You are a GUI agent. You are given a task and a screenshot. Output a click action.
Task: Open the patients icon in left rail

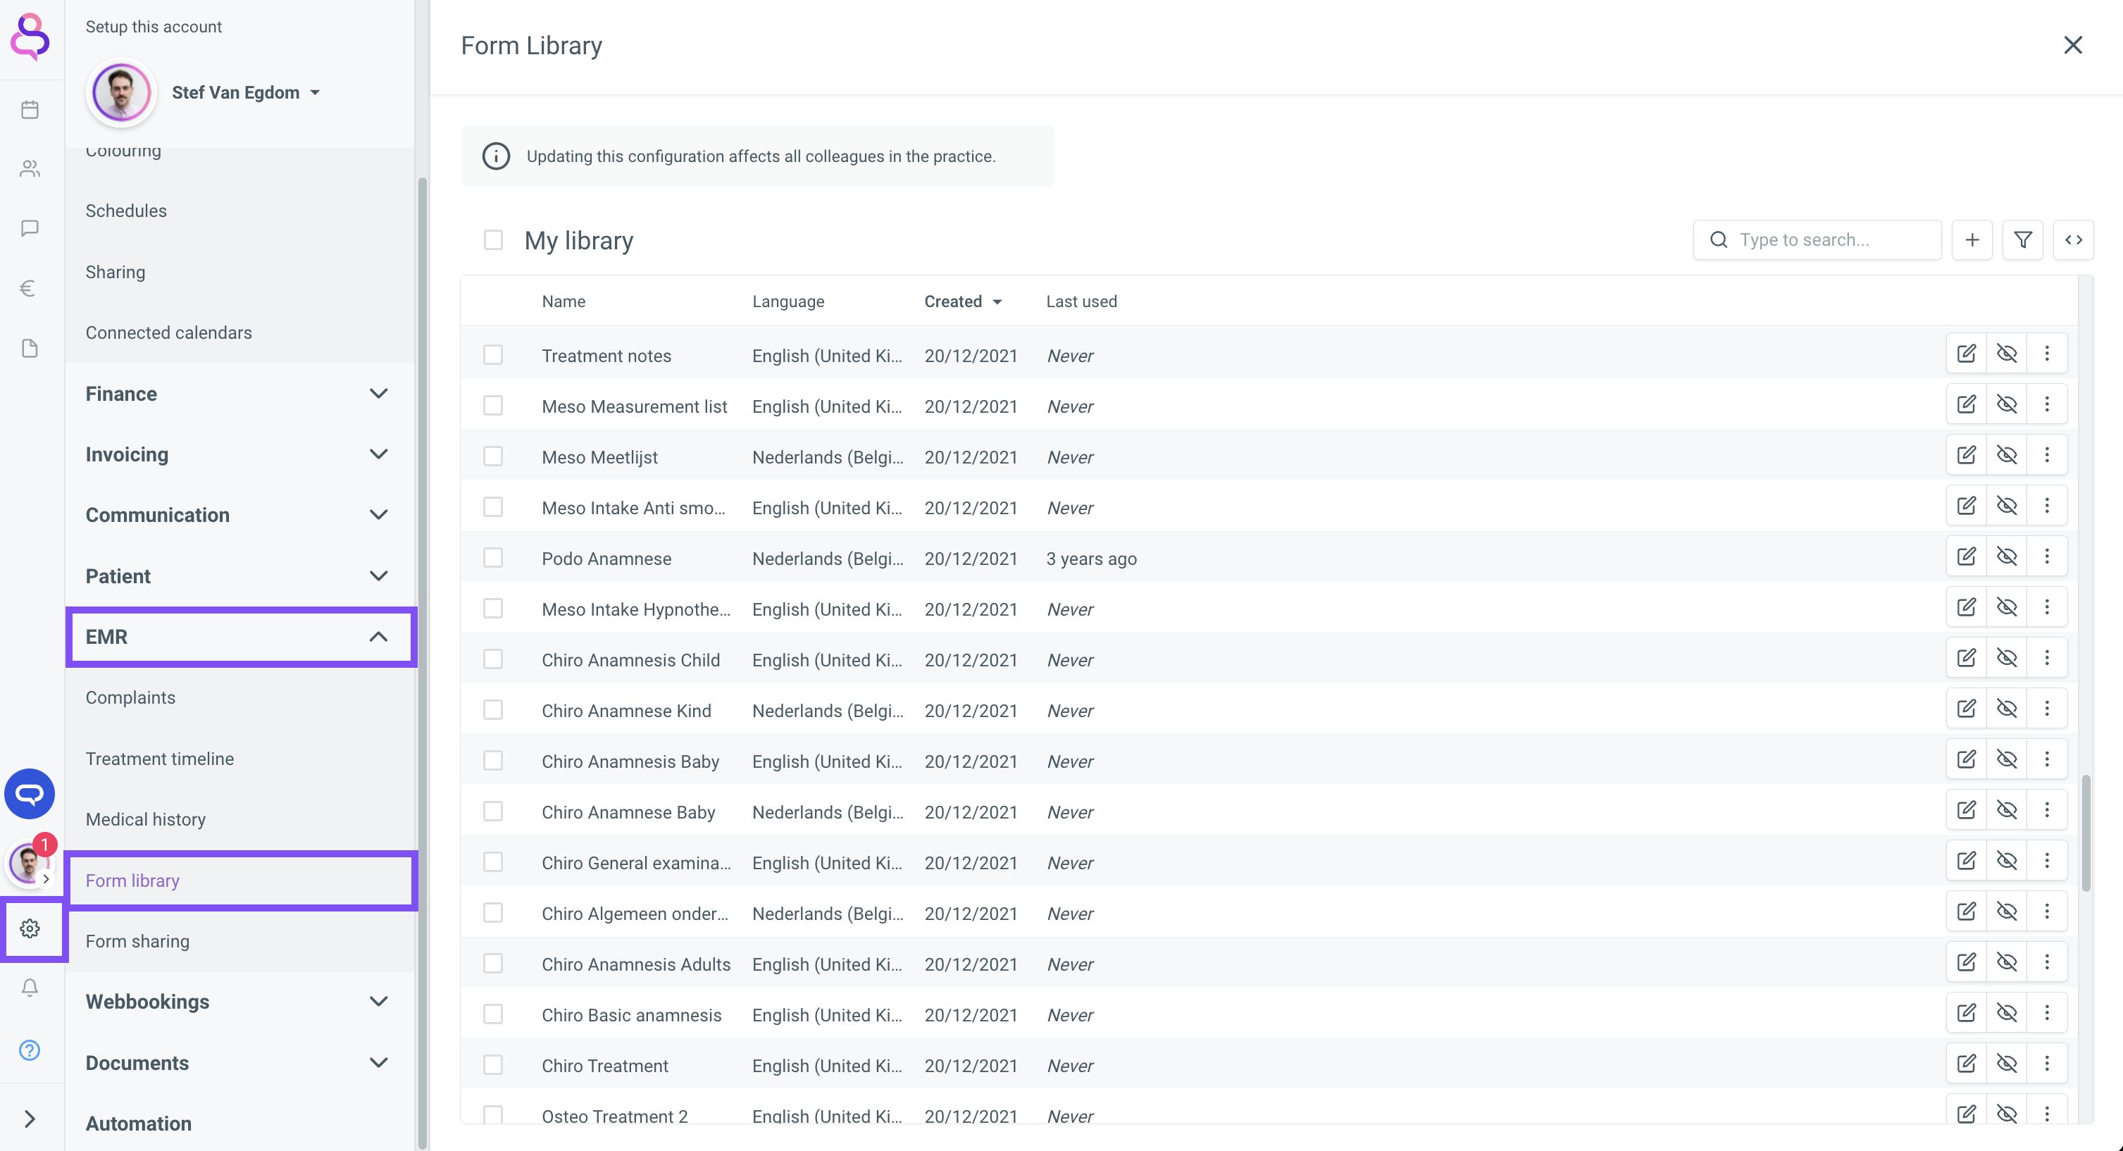click(x=30, y=169)
